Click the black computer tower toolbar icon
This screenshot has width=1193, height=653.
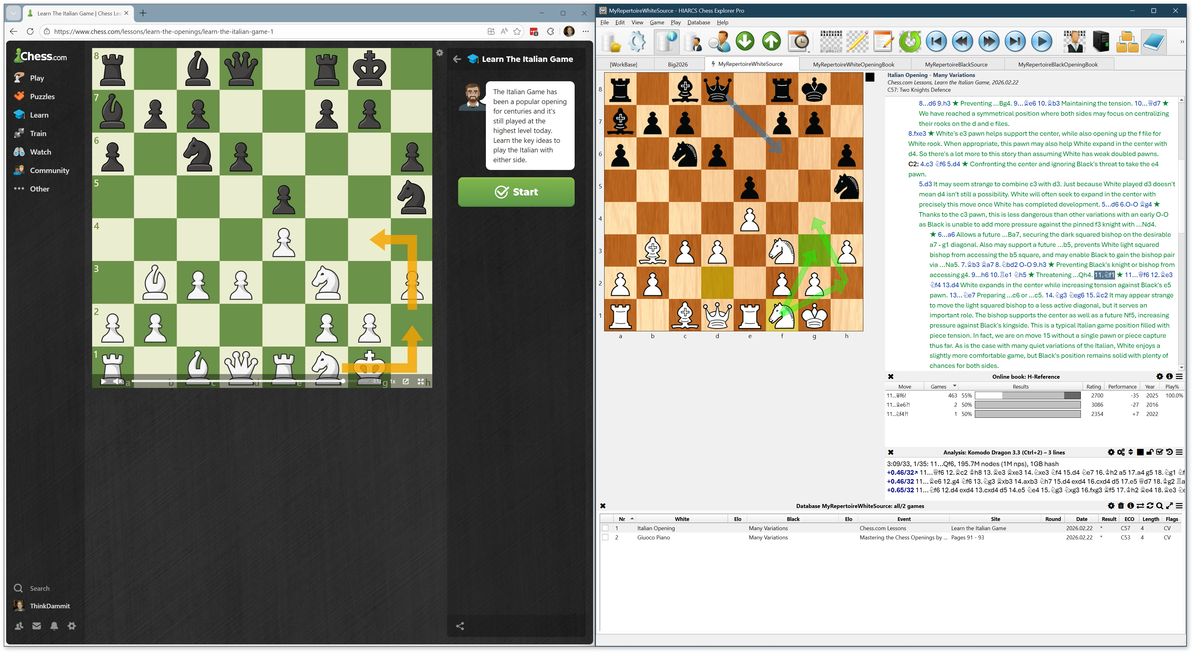(x=1100, y=42)
